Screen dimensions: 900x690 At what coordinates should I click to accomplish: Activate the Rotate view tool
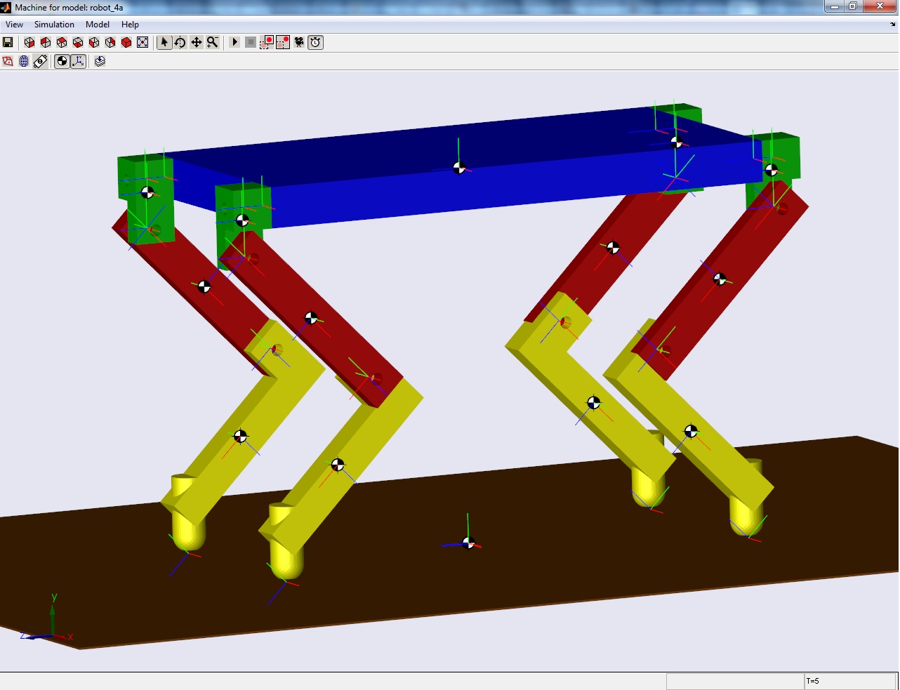click(x=180, y=42)
